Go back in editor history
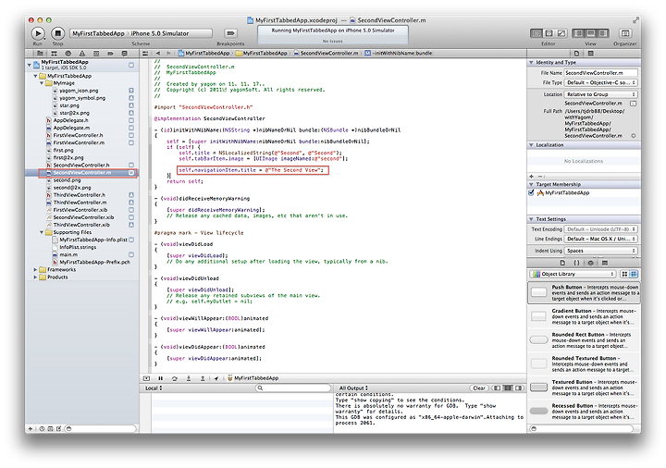Viewport: 666px width, 468px height. [x=158, y=54]
